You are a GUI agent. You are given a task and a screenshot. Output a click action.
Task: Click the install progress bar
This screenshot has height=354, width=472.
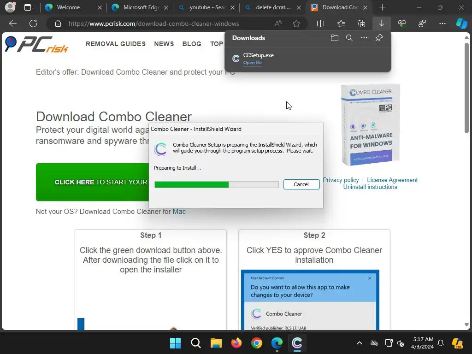[217, 184]
